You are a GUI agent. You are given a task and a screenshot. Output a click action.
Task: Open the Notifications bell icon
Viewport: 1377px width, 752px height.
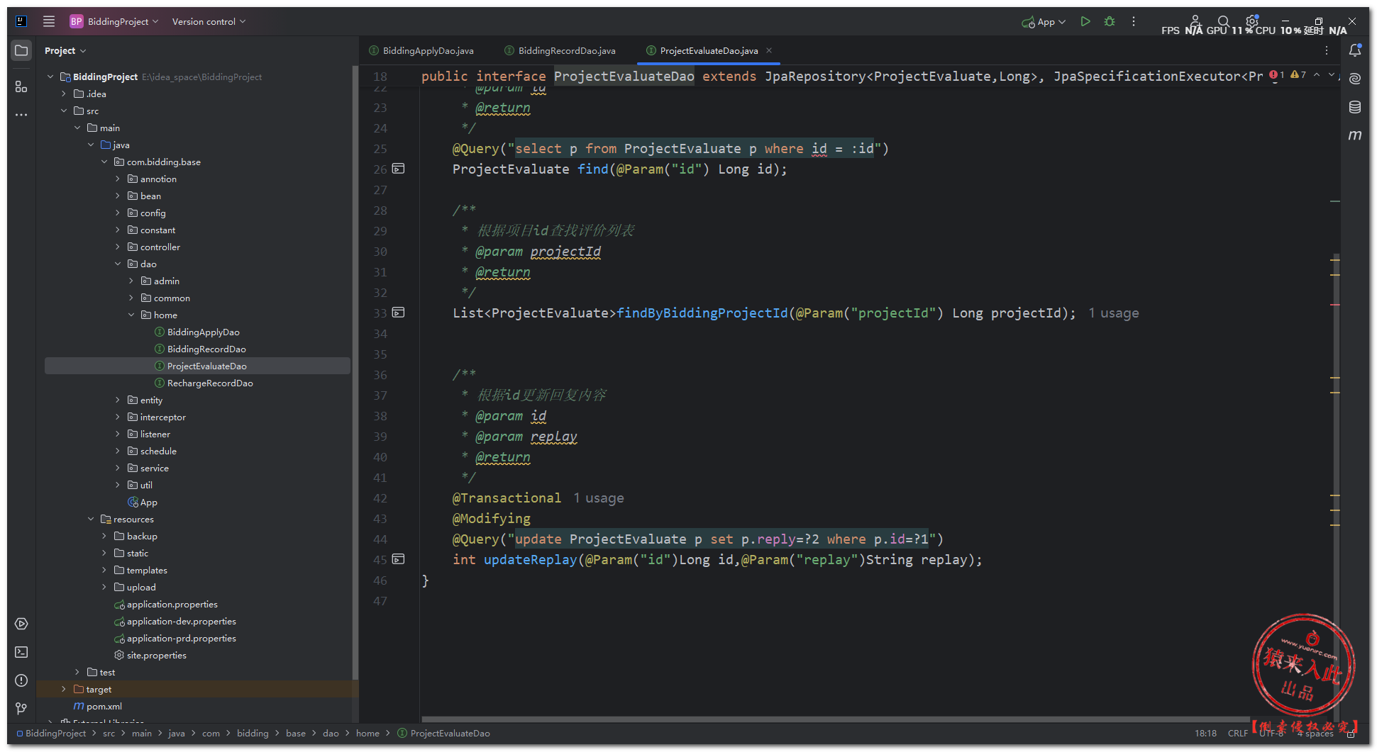tap(1354, 50)
